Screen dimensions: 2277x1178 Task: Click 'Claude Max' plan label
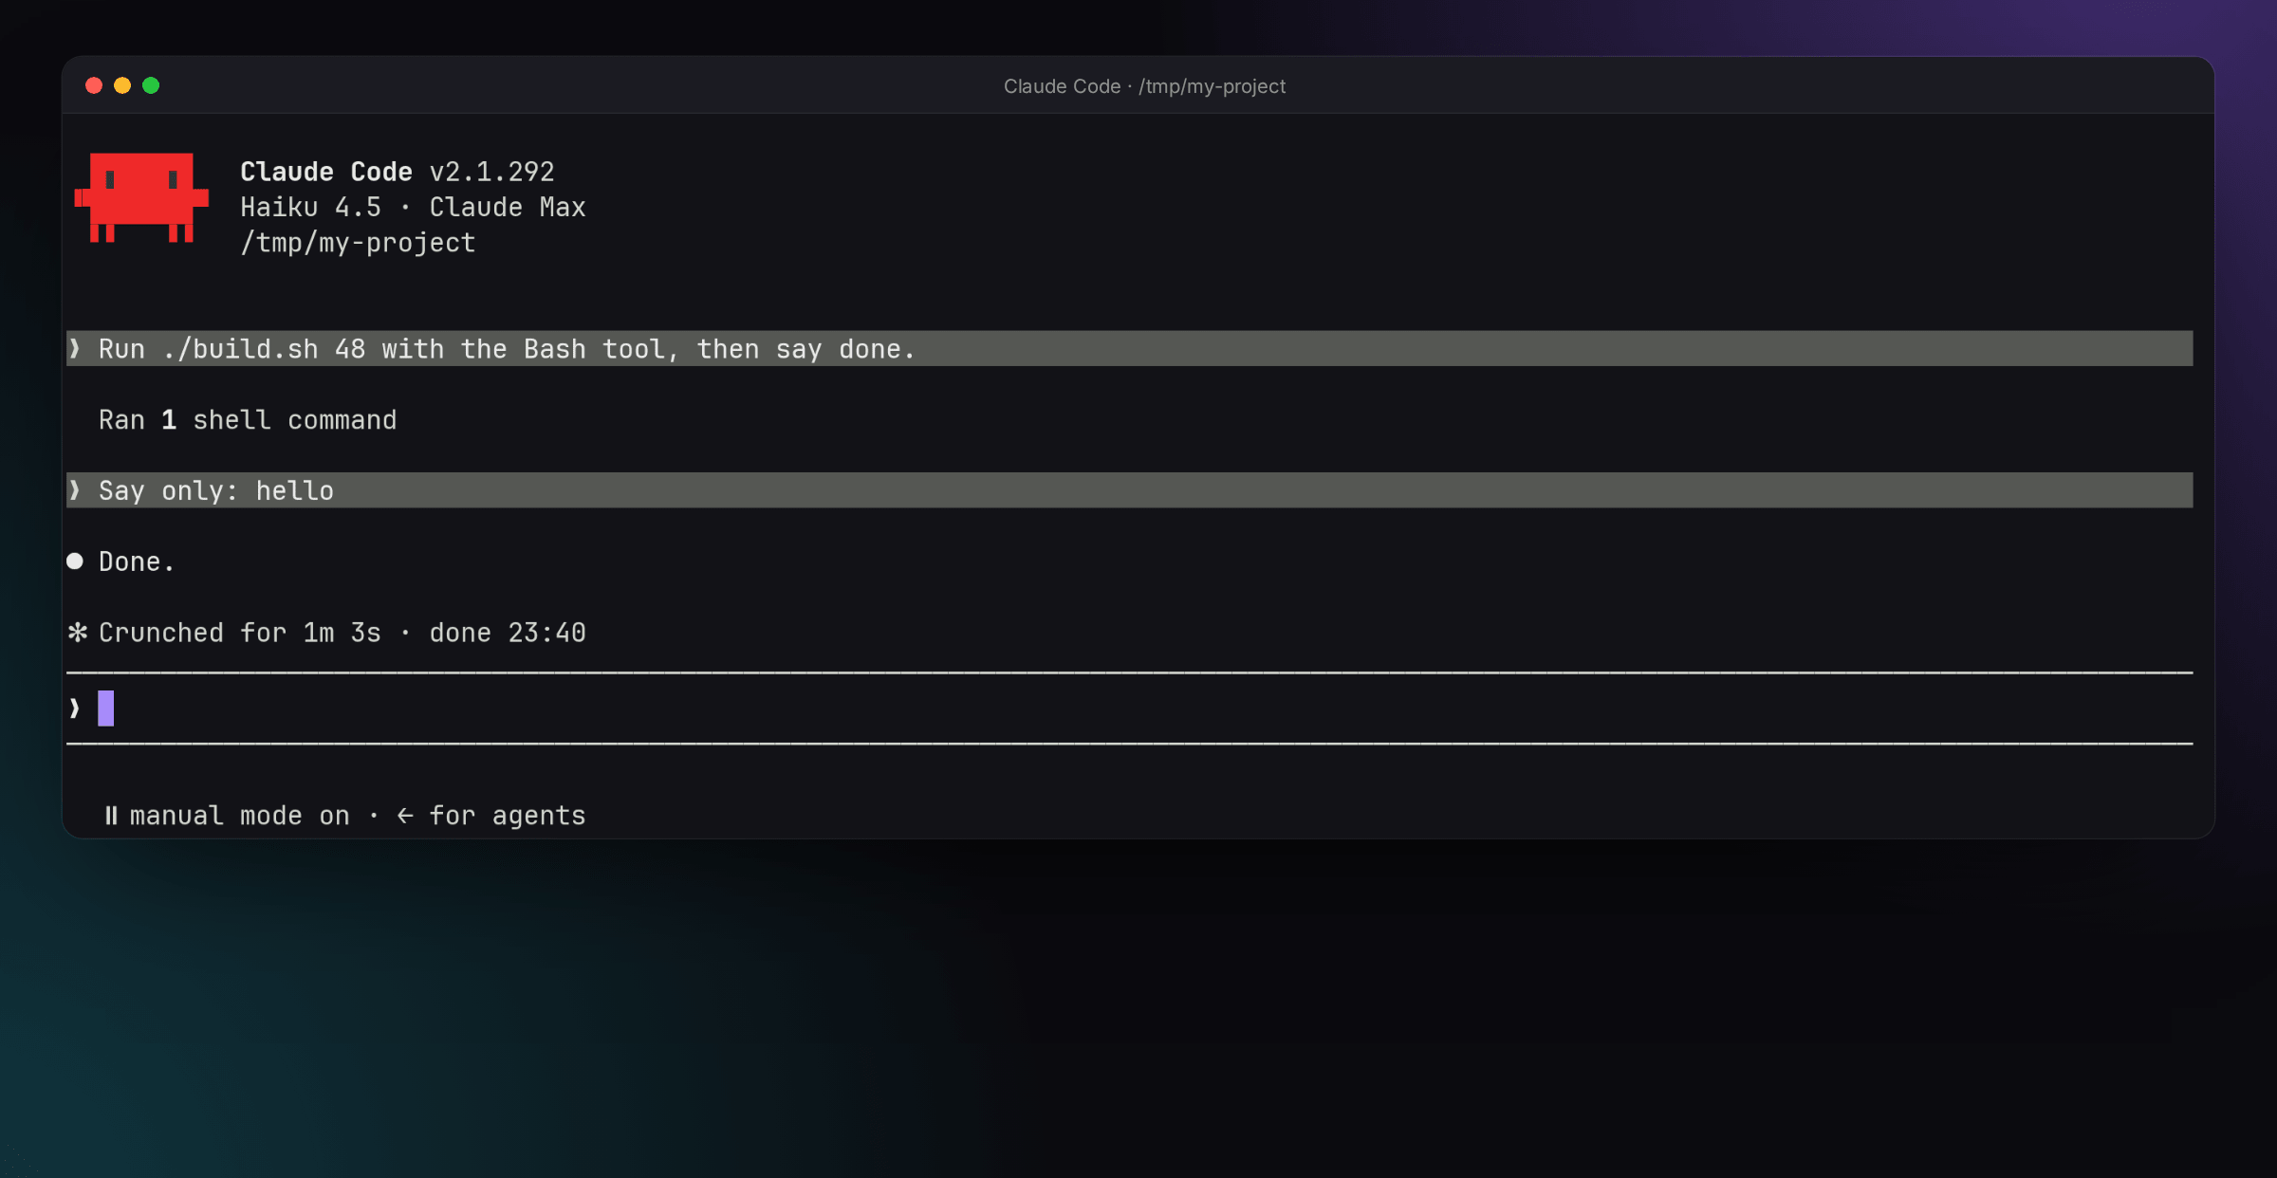coord(508,207)
